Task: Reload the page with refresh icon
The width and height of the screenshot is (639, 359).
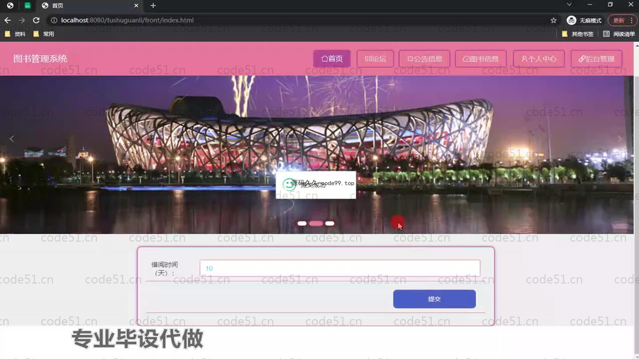Action: coord(36,20)
